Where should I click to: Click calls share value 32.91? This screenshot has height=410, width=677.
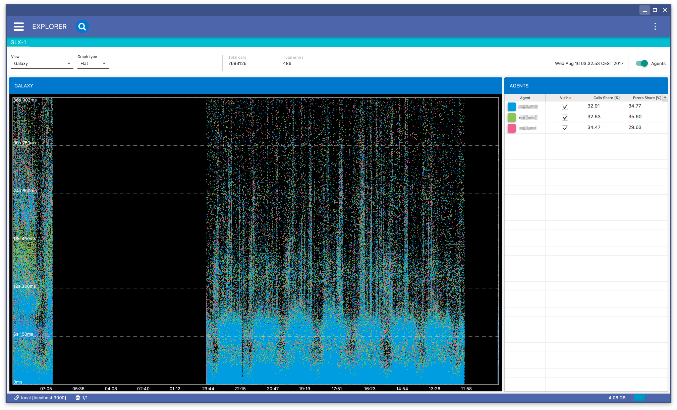point(594,106)
